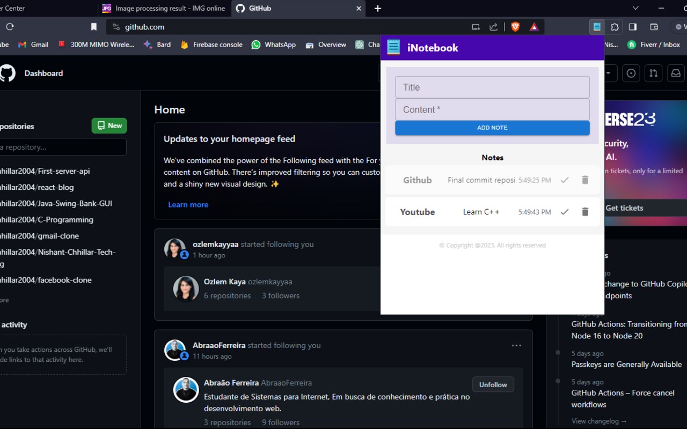687x429 pixels.
Task: Open the react-blog repository
Action: click(x=36, y=187)
